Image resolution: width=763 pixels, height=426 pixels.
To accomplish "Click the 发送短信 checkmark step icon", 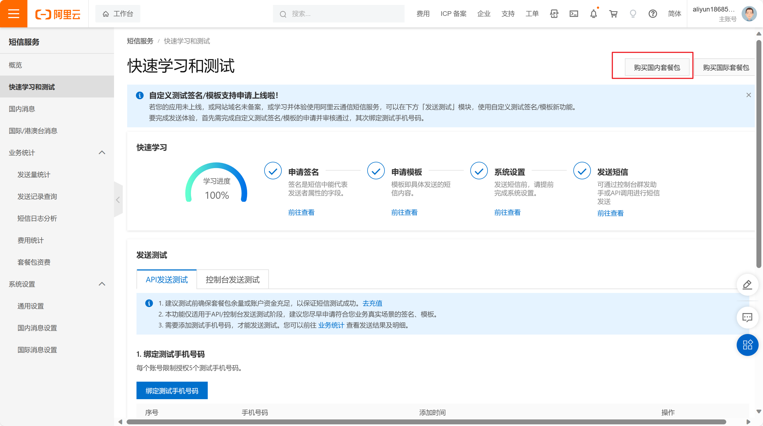I will [x=582, y=171].
